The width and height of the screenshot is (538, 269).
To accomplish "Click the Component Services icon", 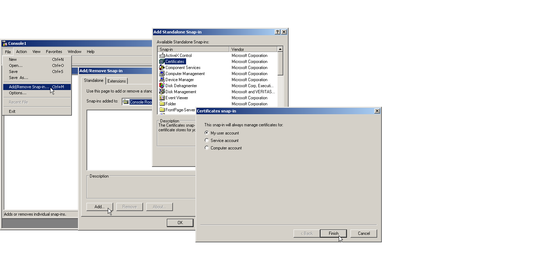I will [162, 68].
